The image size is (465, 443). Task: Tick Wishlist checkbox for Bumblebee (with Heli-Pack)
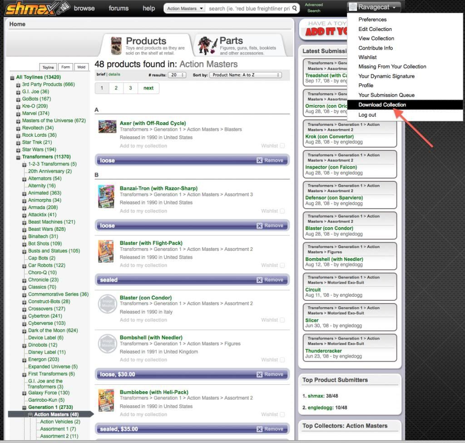[282, 414]
